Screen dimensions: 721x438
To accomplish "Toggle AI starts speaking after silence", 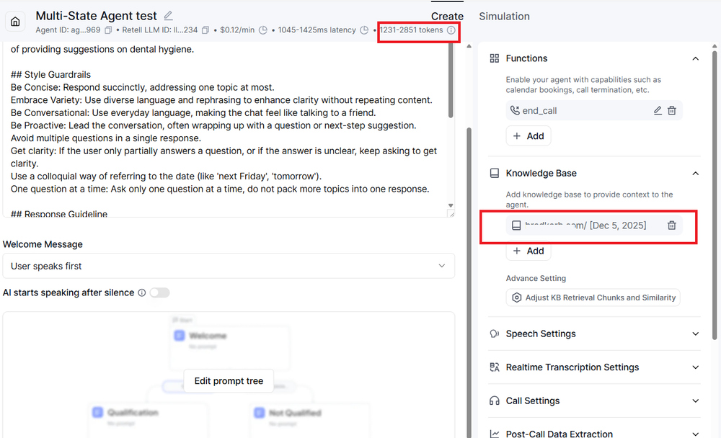I will (x=159, y=292).
